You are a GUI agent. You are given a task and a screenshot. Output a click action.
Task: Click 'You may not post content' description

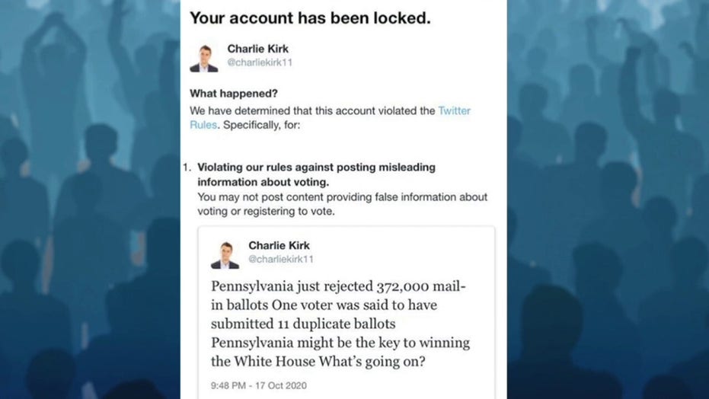tap(342, 204)
